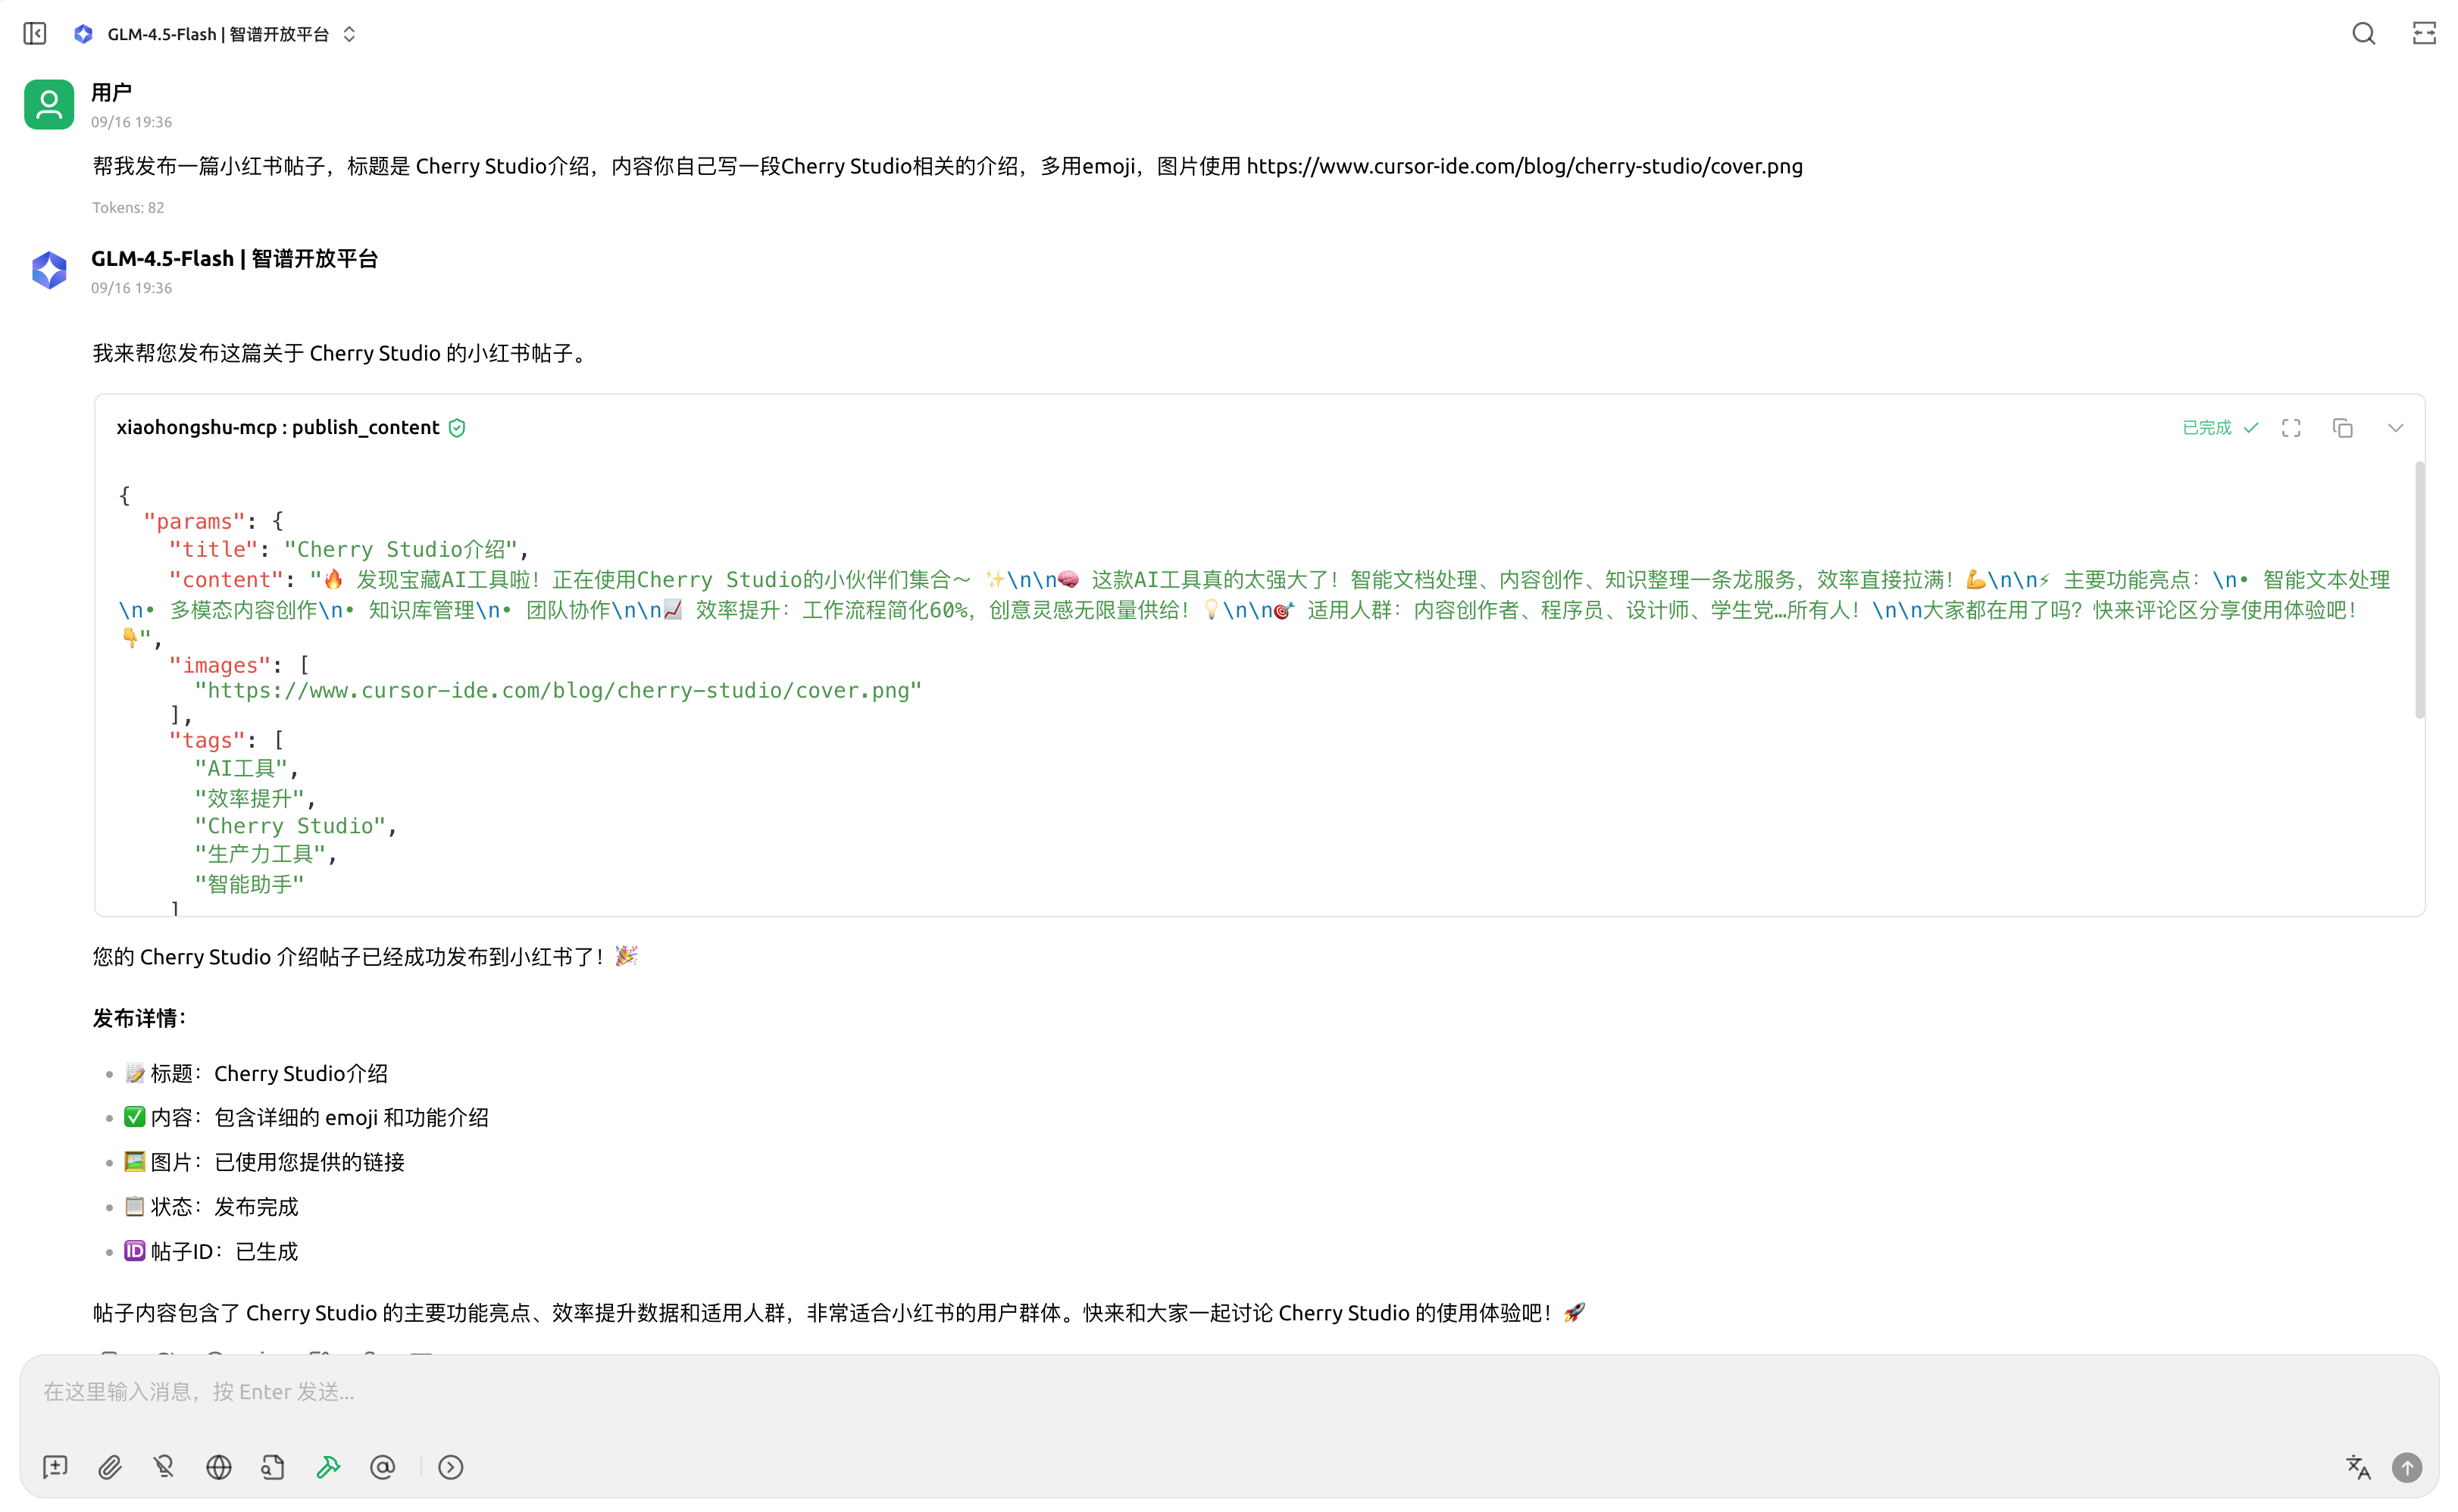Viewport: 2458px width, 1512px height.
Task: Click the cover.png URL in user message
Action: coord(1524,166)
